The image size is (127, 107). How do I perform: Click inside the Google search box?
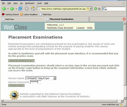point(116,9)
